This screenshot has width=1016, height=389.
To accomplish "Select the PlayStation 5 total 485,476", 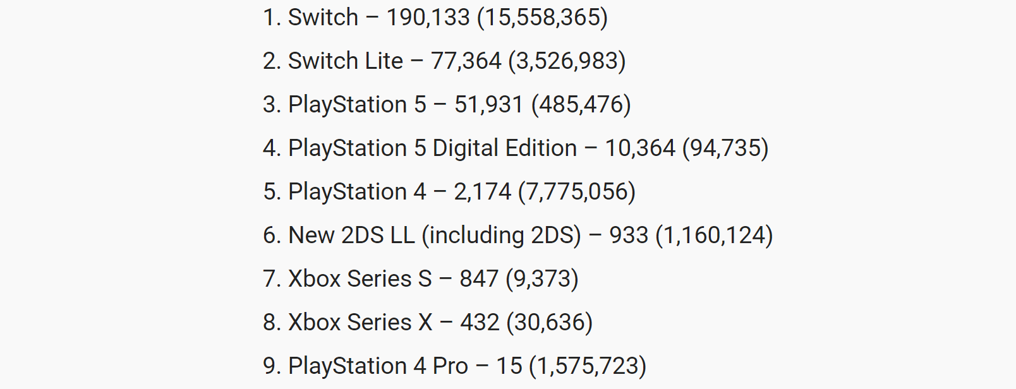I will (x=581, y=104).
